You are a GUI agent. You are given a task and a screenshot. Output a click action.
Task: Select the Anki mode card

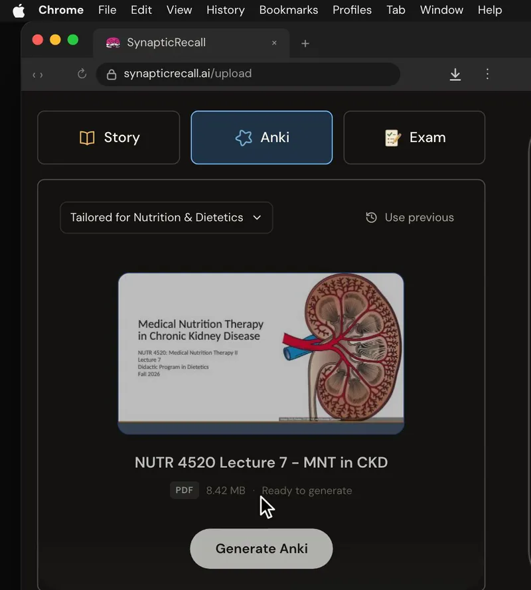click(262, 137)
